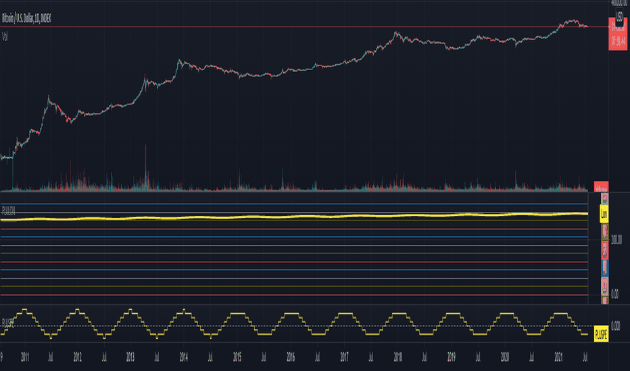Click the 200.00 value on indicator scale
630x371 pixels.
point(616,240)
